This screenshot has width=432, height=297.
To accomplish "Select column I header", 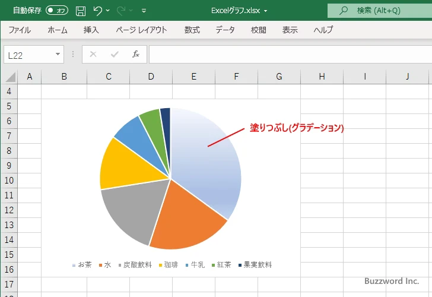I will pos(365,77).
